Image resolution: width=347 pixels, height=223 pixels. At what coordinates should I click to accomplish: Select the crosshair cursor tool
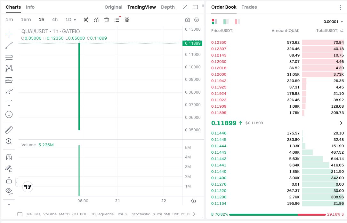(x=9, y=34)
